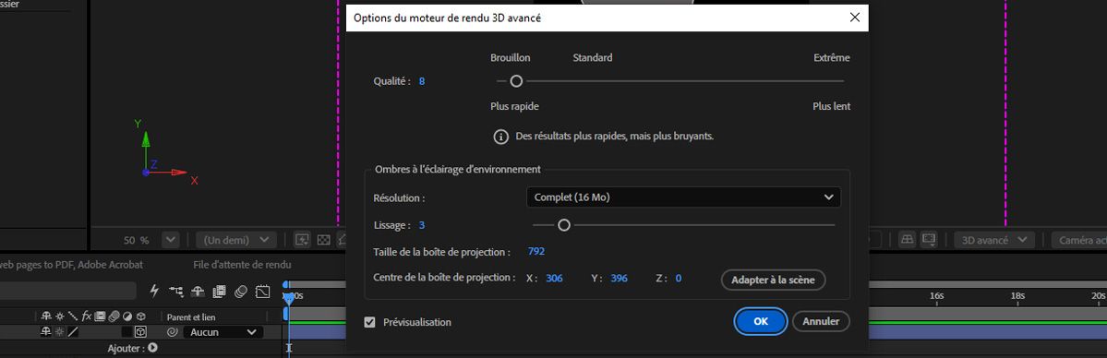Click the fx effects column header icon
Viewport: 1107px width, 358px height.
(x=87, y=316)
